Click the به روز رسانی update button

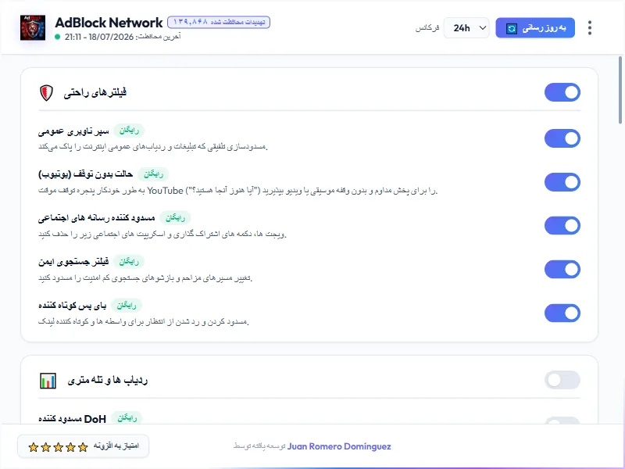click(535, 28)
